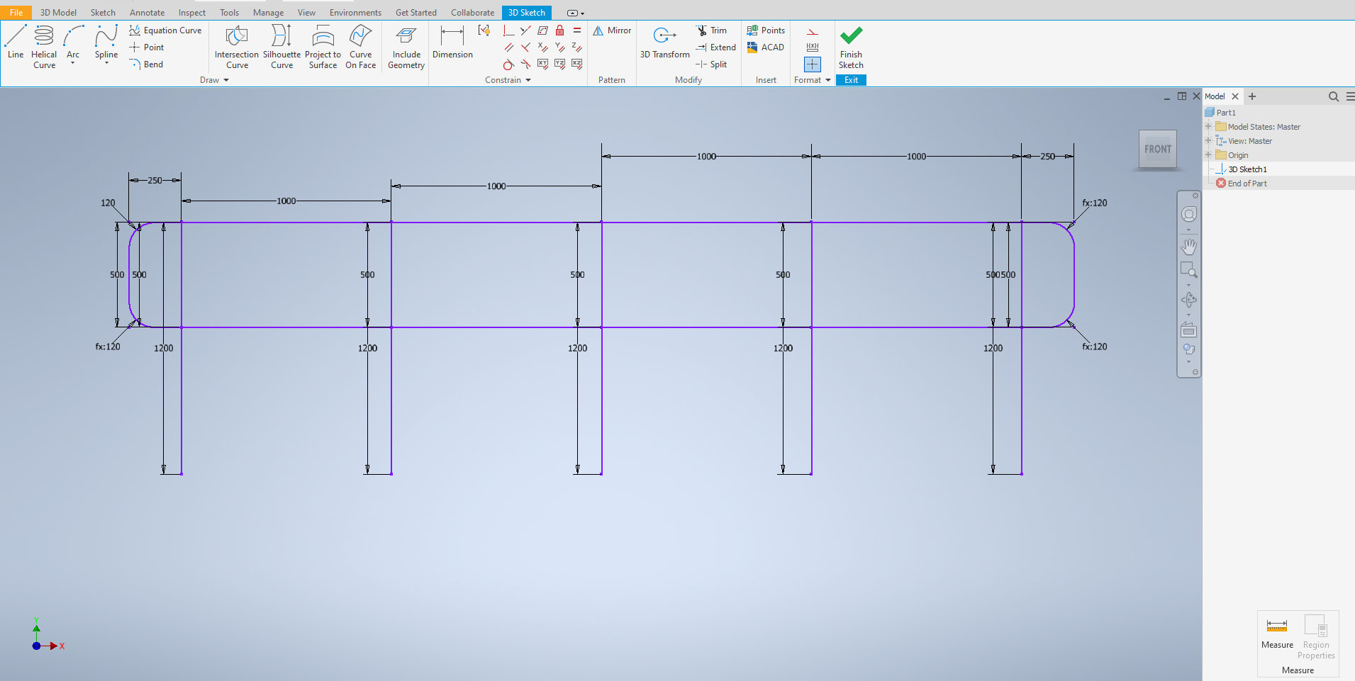Image resolution: width=1355 pixels, height=681 pixels.
Task: Insert an ACAD file
Action: coord(766,47)
